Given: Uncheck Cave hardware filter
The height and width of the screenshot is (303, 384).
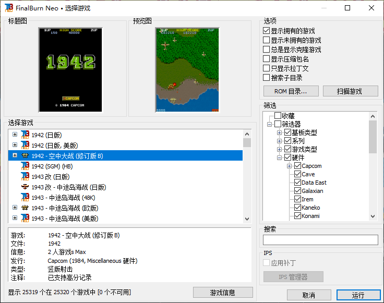Looking at the screenshot, I should pos(297,174).
